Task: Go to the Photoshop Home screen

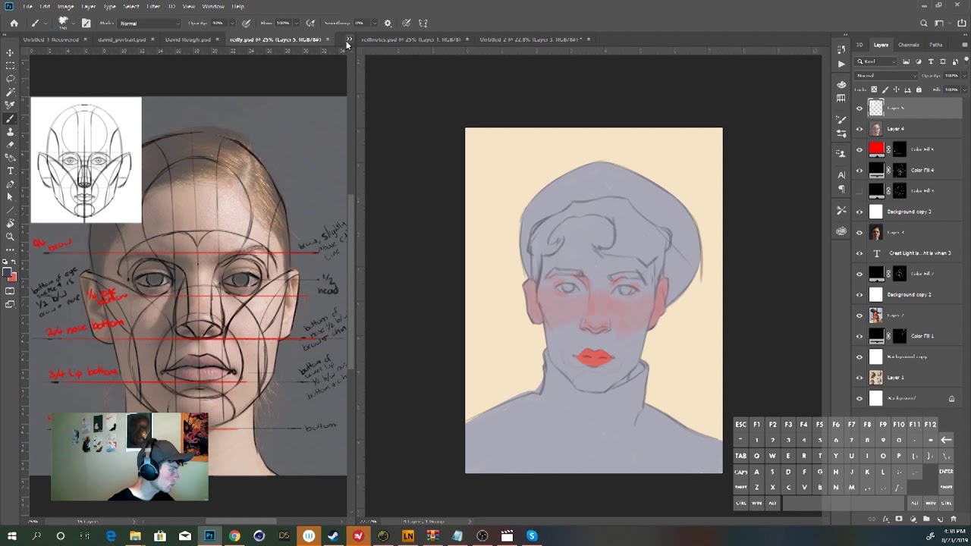Action: click(x=14, y=24)
